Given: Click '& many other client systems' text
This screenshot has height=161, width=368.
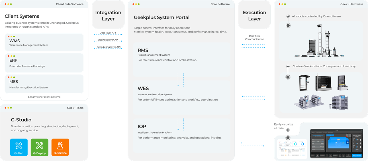Looking at the screenshot, I should click(x=44, y=97).
